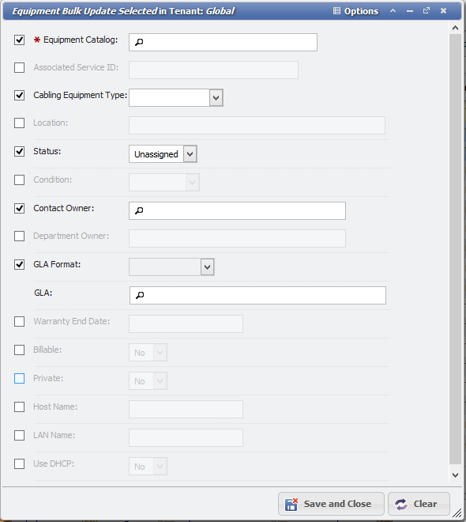The image size is (466, 522).
Task: Click the Options list icon in the header
Action: pos(336,11)
